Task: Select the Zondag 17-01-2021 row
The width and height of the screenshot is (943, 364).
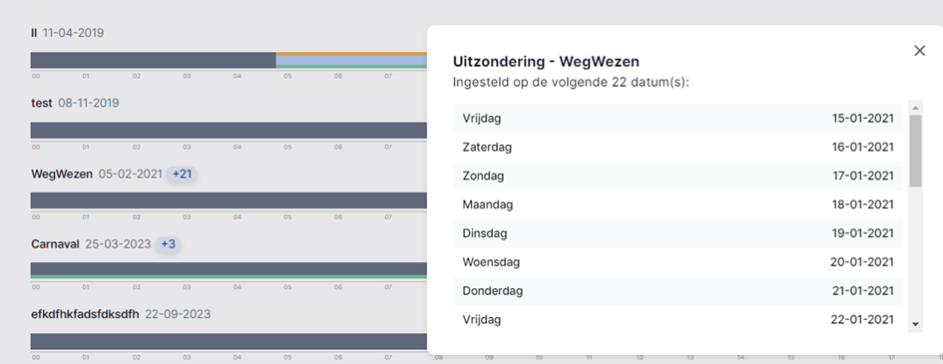Action: [x=678, y=176]
